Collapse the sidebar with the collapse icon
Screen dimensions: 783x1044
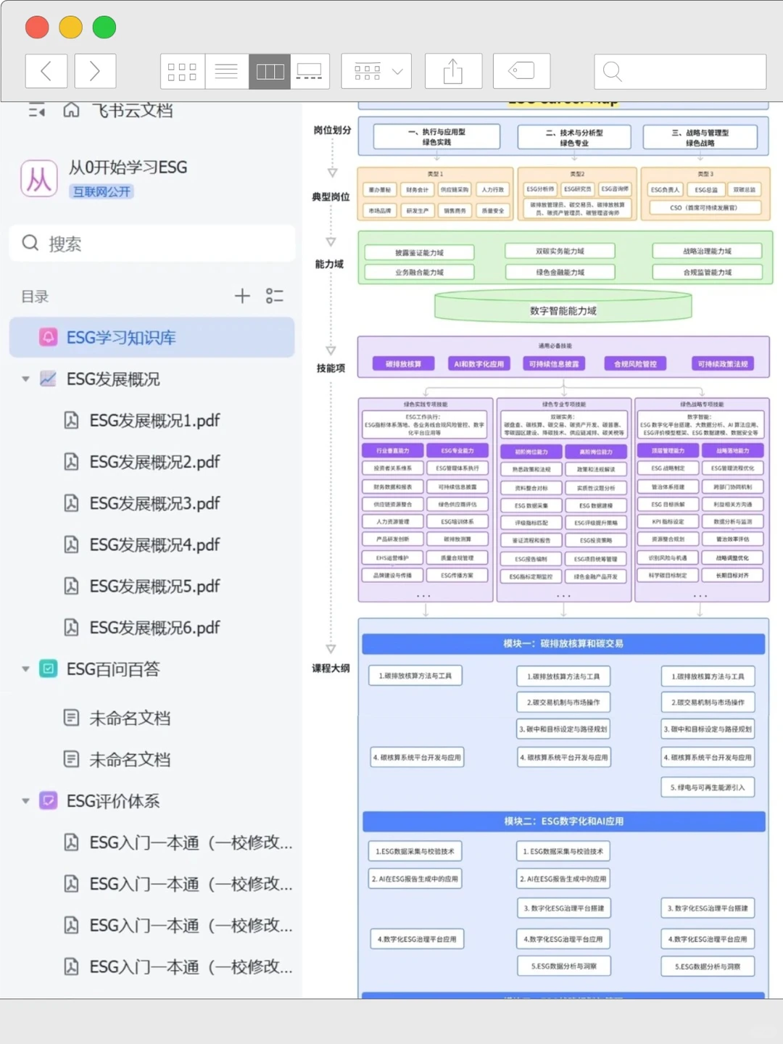tap(38, 110)
